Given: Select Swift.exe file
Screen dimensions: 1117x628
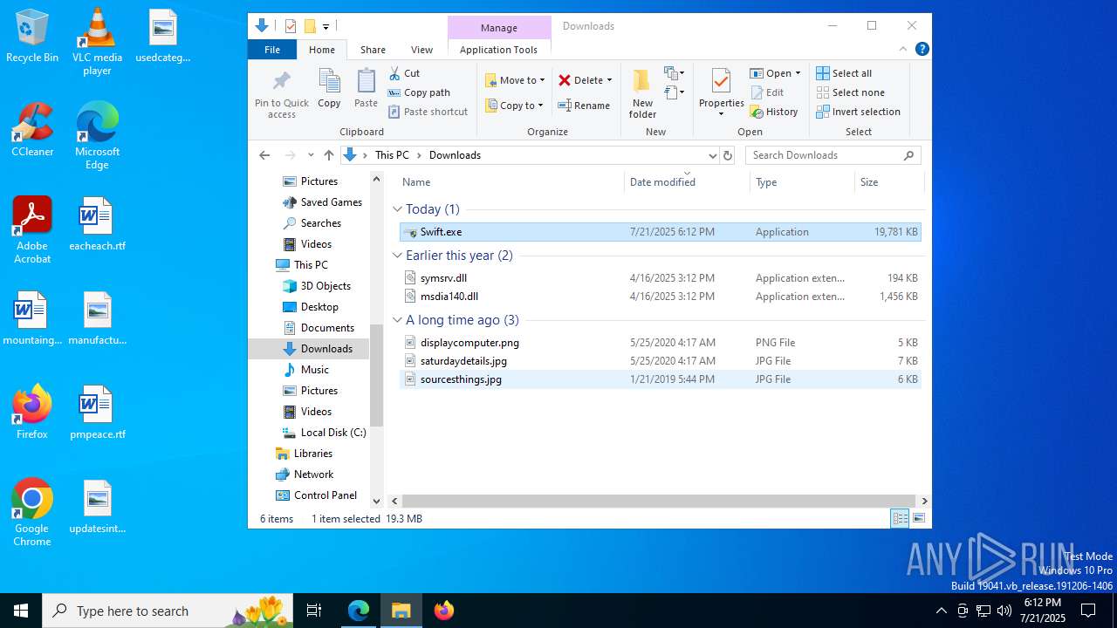Looking at the screenshot, I should [x=660, y=232].
